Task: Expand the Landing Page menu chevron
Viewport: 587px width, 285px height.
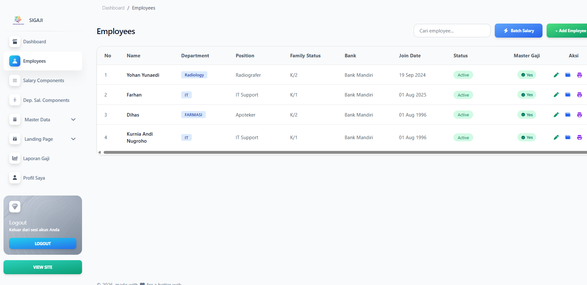Action: pyautogui.click(x=73, y=139)
